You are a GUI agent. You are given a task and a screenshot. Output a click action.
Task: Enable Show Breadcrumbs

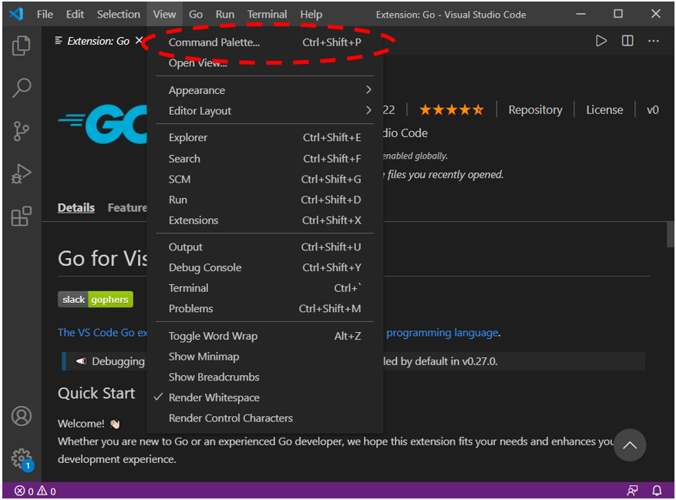[214, 377]
